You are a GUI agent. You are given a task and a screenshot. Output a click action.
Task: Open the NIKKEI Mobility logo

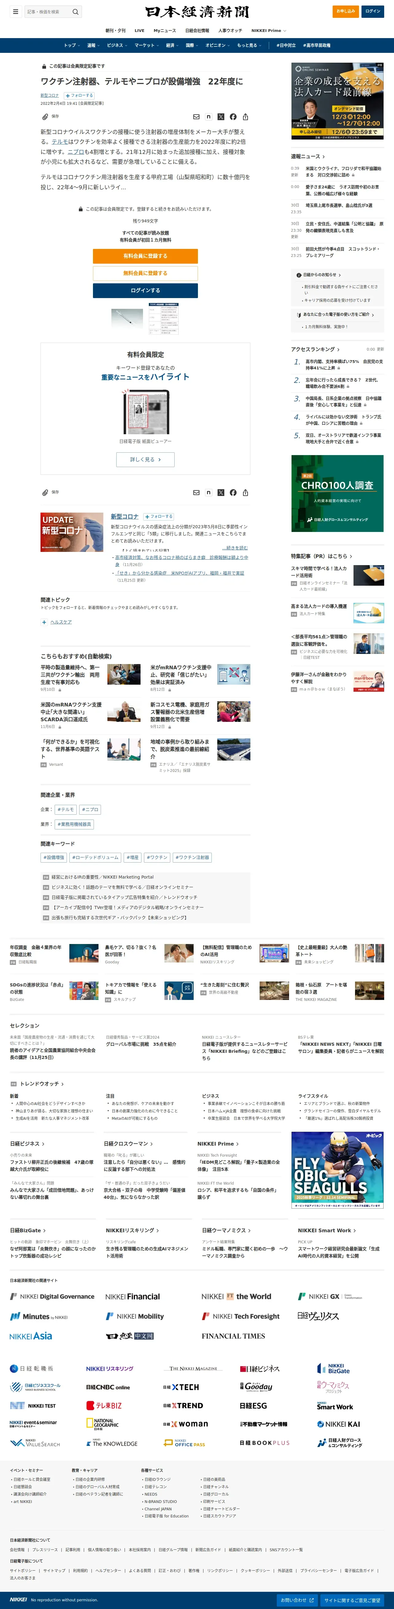[135, 1316]
